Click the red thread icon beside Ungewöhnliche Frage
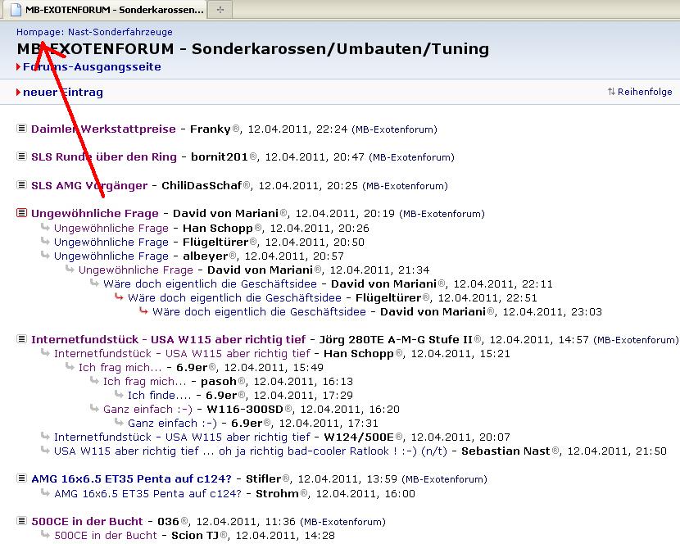 22,213
